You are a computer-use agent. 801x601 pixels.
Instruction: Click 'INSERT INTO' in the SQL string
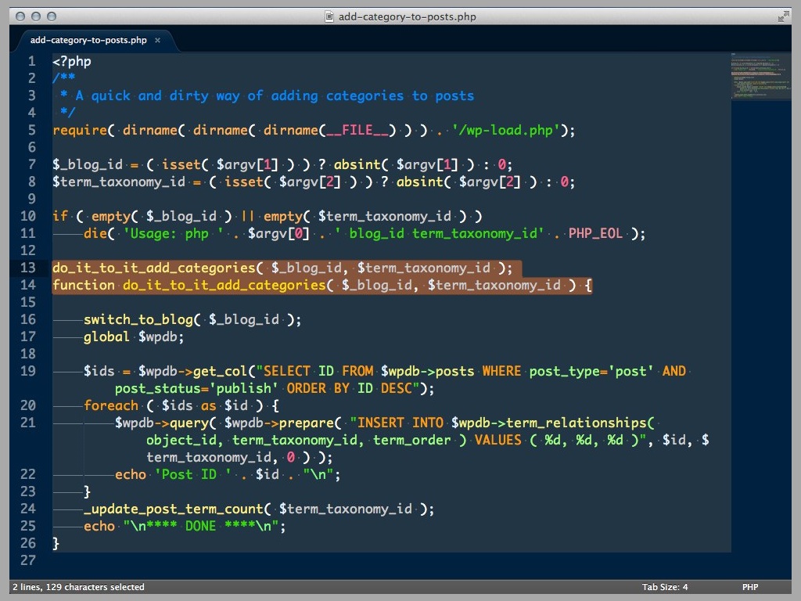point(400,423)
